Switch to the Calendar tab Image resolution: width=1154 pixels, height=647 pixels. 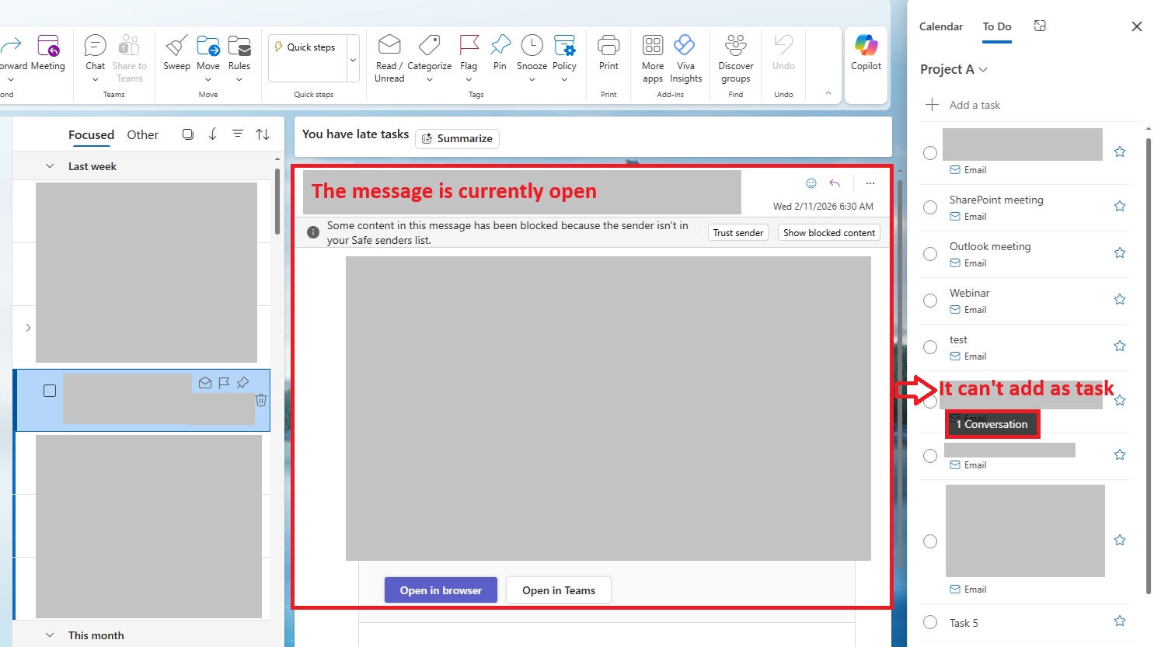(941, 26)
